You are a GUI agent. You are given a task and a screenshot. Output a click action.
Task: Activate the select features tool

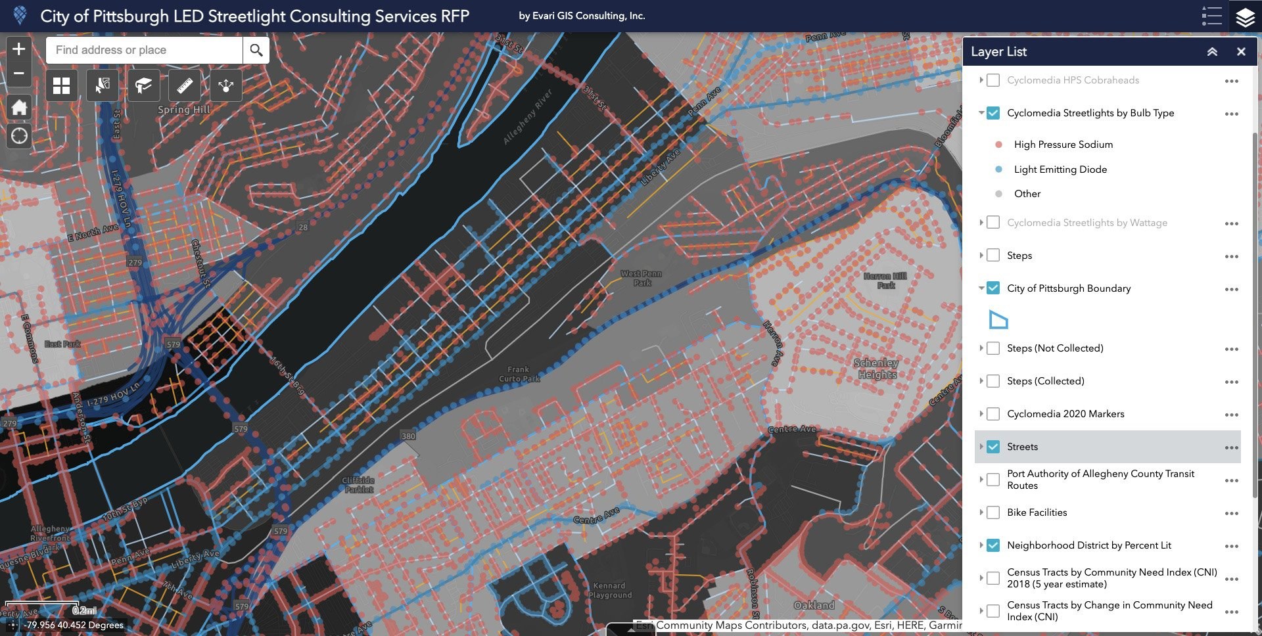coord(103,85)
